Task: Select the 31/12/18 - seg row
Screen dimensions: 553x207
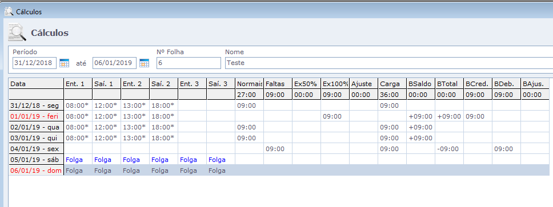Action: 280,105
